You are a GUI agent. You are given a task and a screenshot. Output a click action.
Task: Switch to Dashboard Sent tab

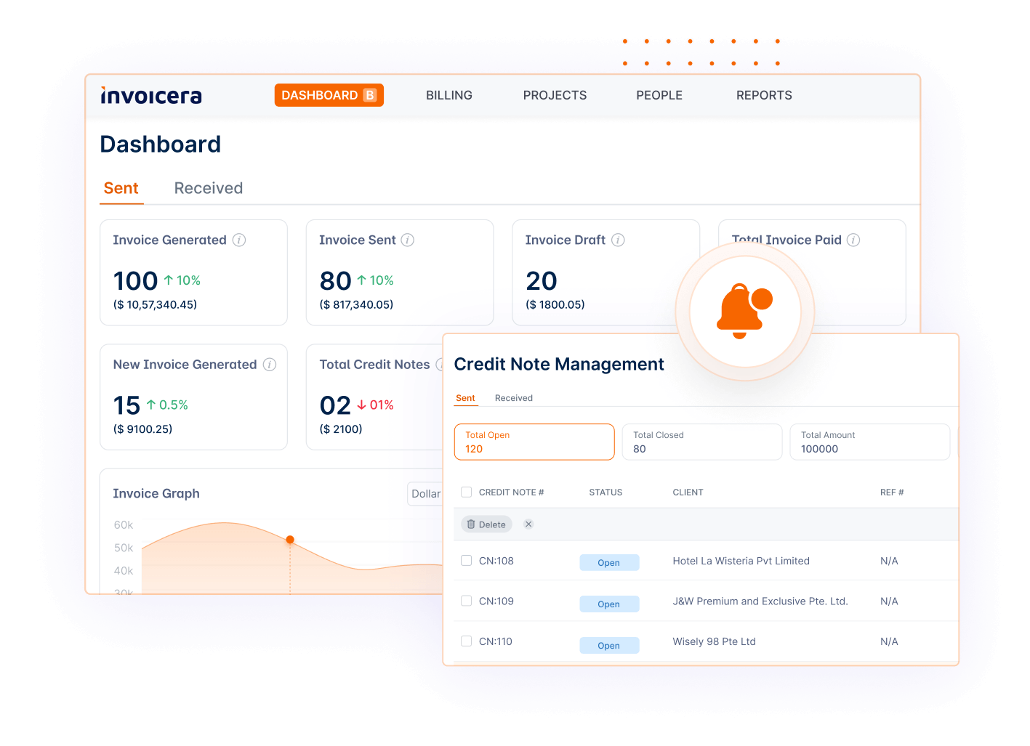click(x=121, y=188)
